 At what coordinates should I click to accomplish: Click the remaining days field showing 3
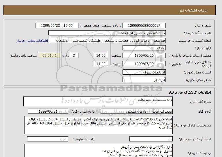point(74,56)
